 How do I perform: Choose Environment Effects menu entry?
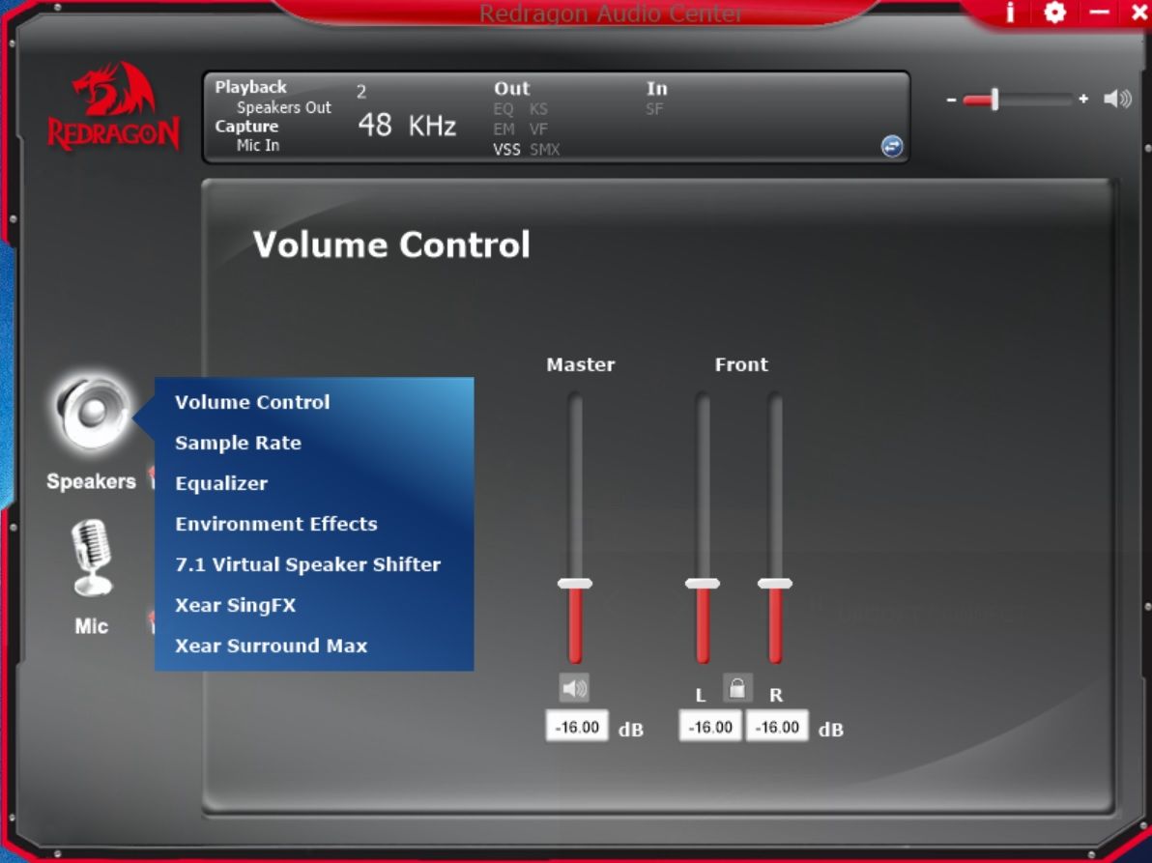[x=276, y=524]
